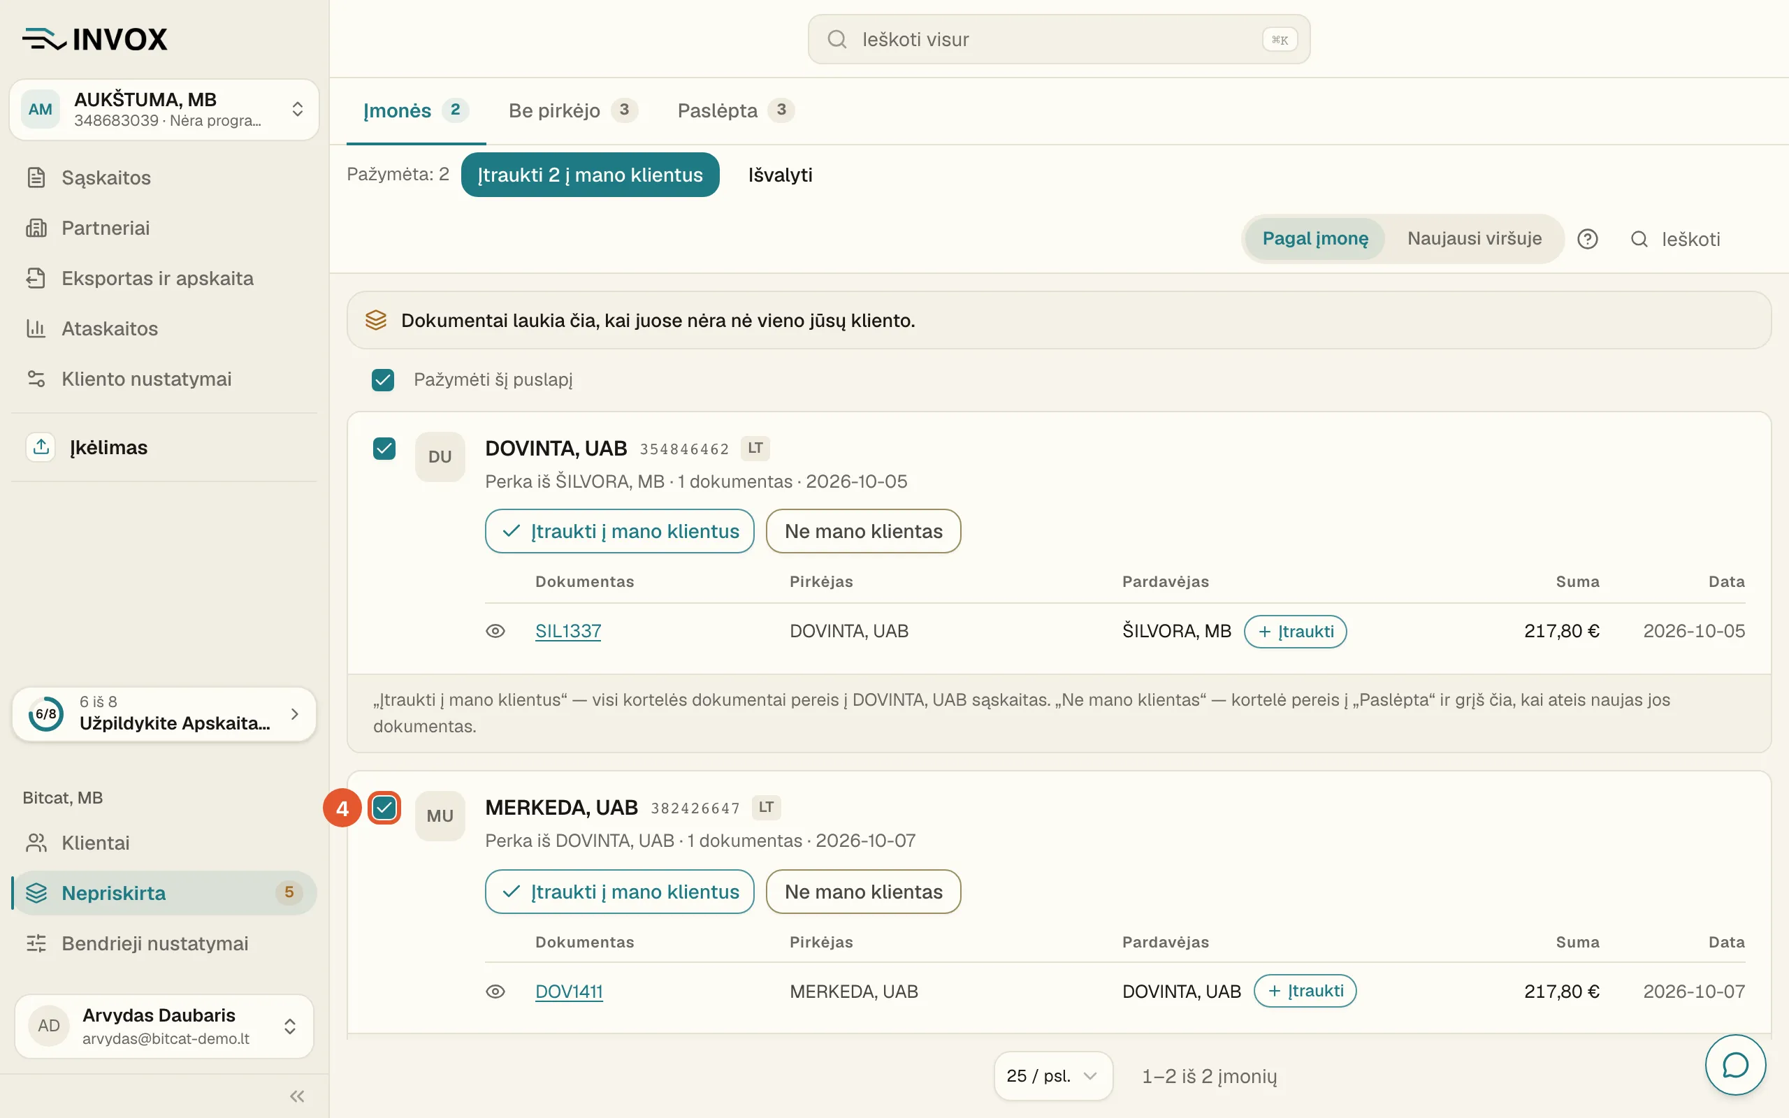Select the Pagal įmonę view option

click(1315, 239)
